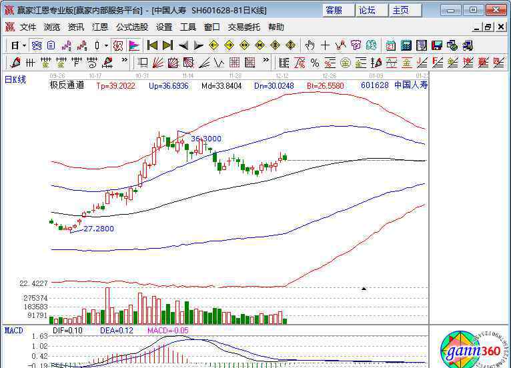Image resolution: width=511 pixels, height=368 pixels.
Task: Click yellow diamond right-arrow icon
Action: pos(229,45)
